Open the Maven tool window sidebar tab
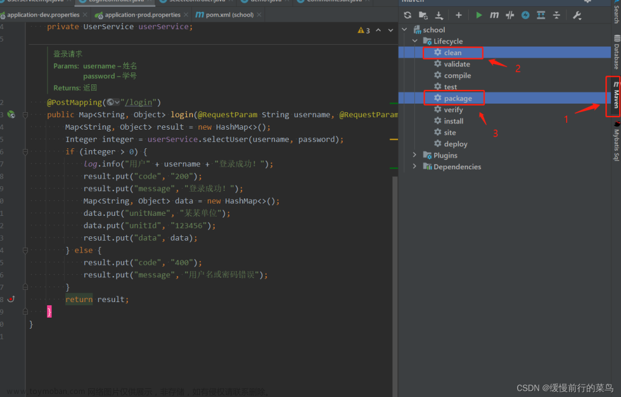 [616, 96]
